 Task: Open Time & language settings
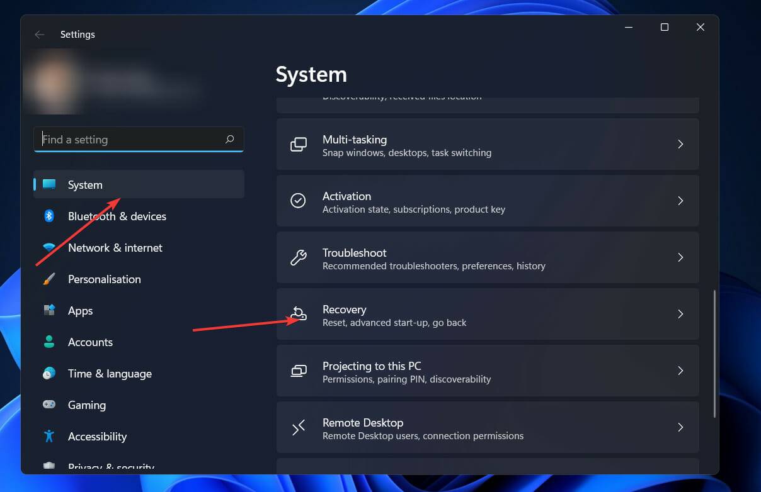[x=110, y=373]
